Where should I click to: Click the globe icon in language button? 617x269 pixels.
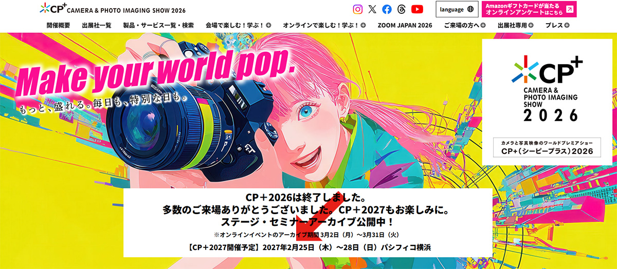point(470,9)
